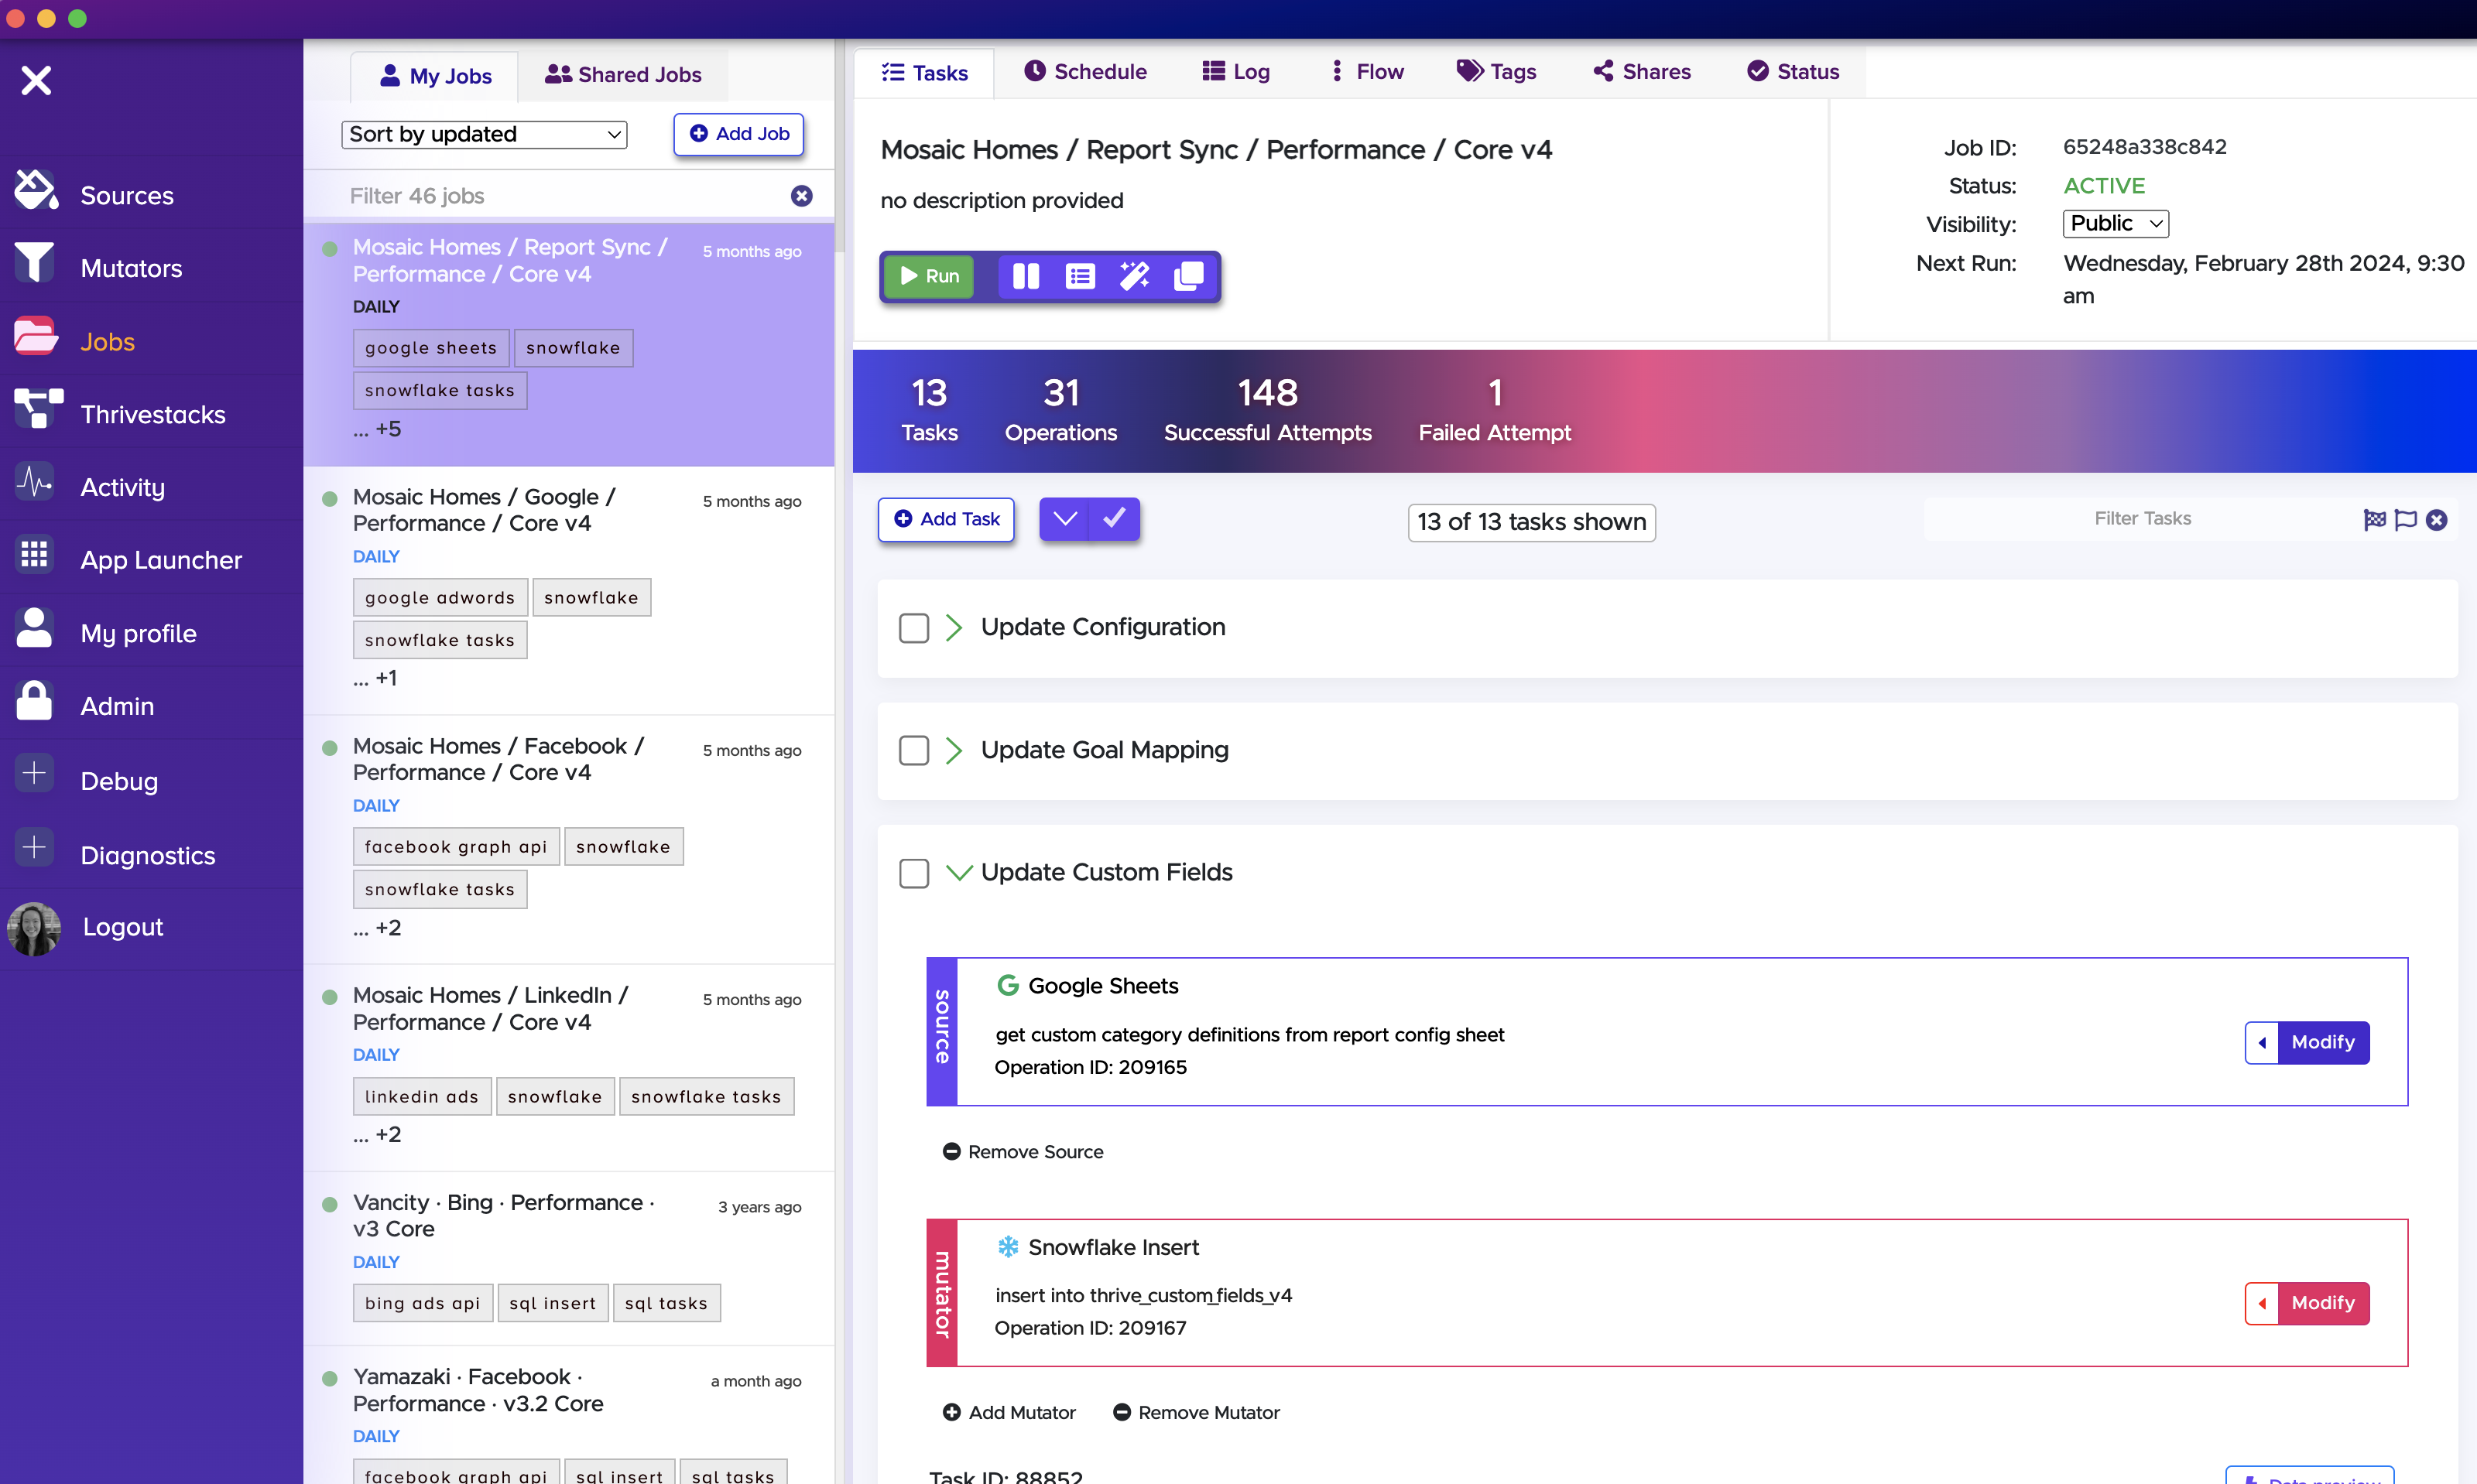Screen dimensions: 2477x1484
Task: Click the Filter Tasks input field
Action: click(x=2142, y=519)
